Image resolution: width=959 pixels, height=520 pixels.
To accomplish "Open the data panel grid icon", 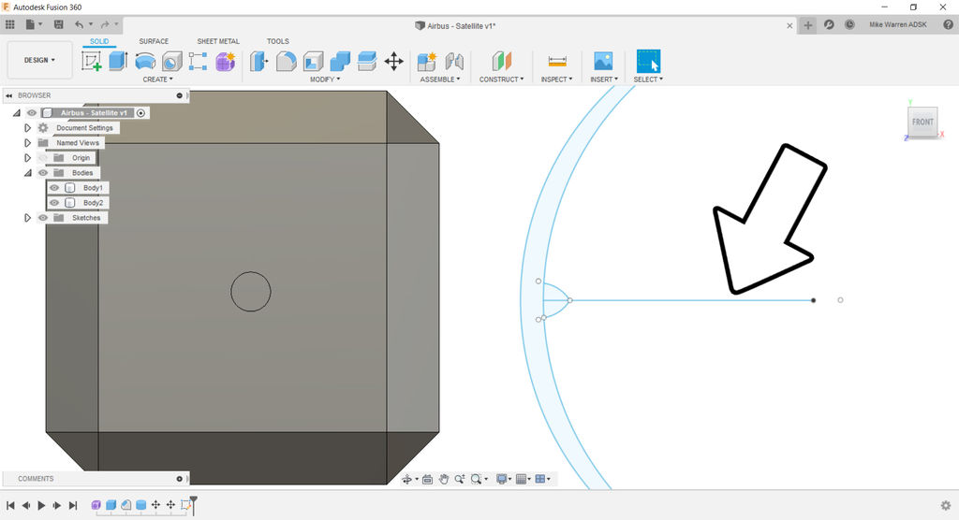I will click(x=9, y=24).
